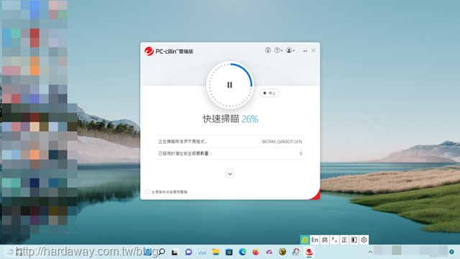Toggle IME 正 traditional character mode
Image resolution: width=460 pixels, height=259 pixels.
(x=344, y=240)
